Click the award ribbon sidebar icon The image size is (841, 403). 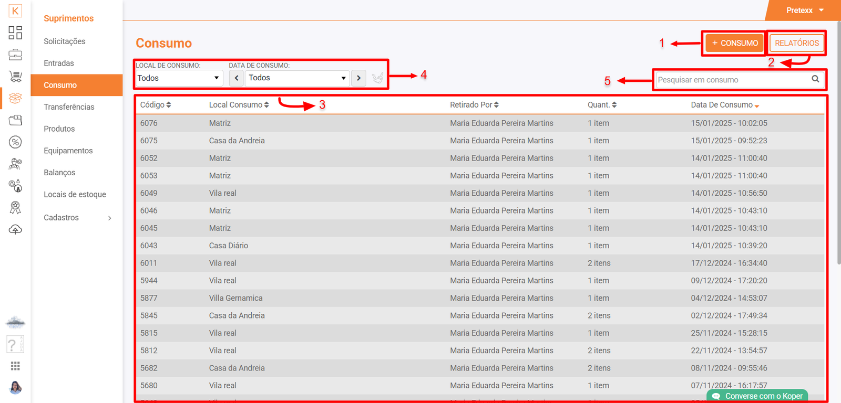pyautogui.click(x=15, y=208)
